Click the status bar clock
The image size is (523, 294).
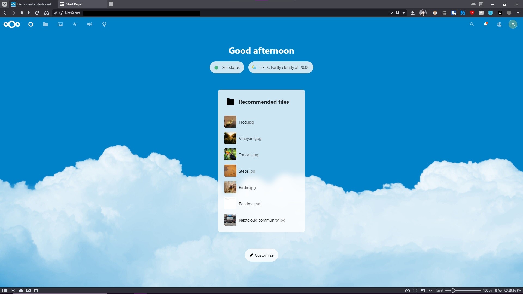(508, 290)
